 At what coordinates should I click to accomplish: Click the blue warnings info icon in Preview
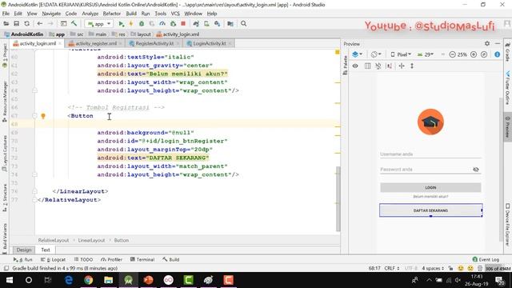pyautogui.click(x=498, y=54)
